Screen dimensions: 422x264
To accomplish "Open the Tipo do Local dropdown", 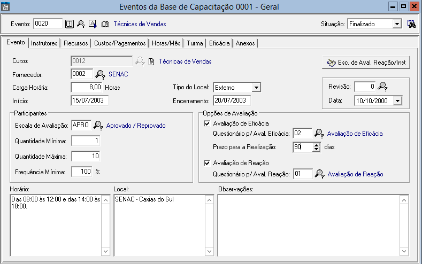I will [256, 87].
